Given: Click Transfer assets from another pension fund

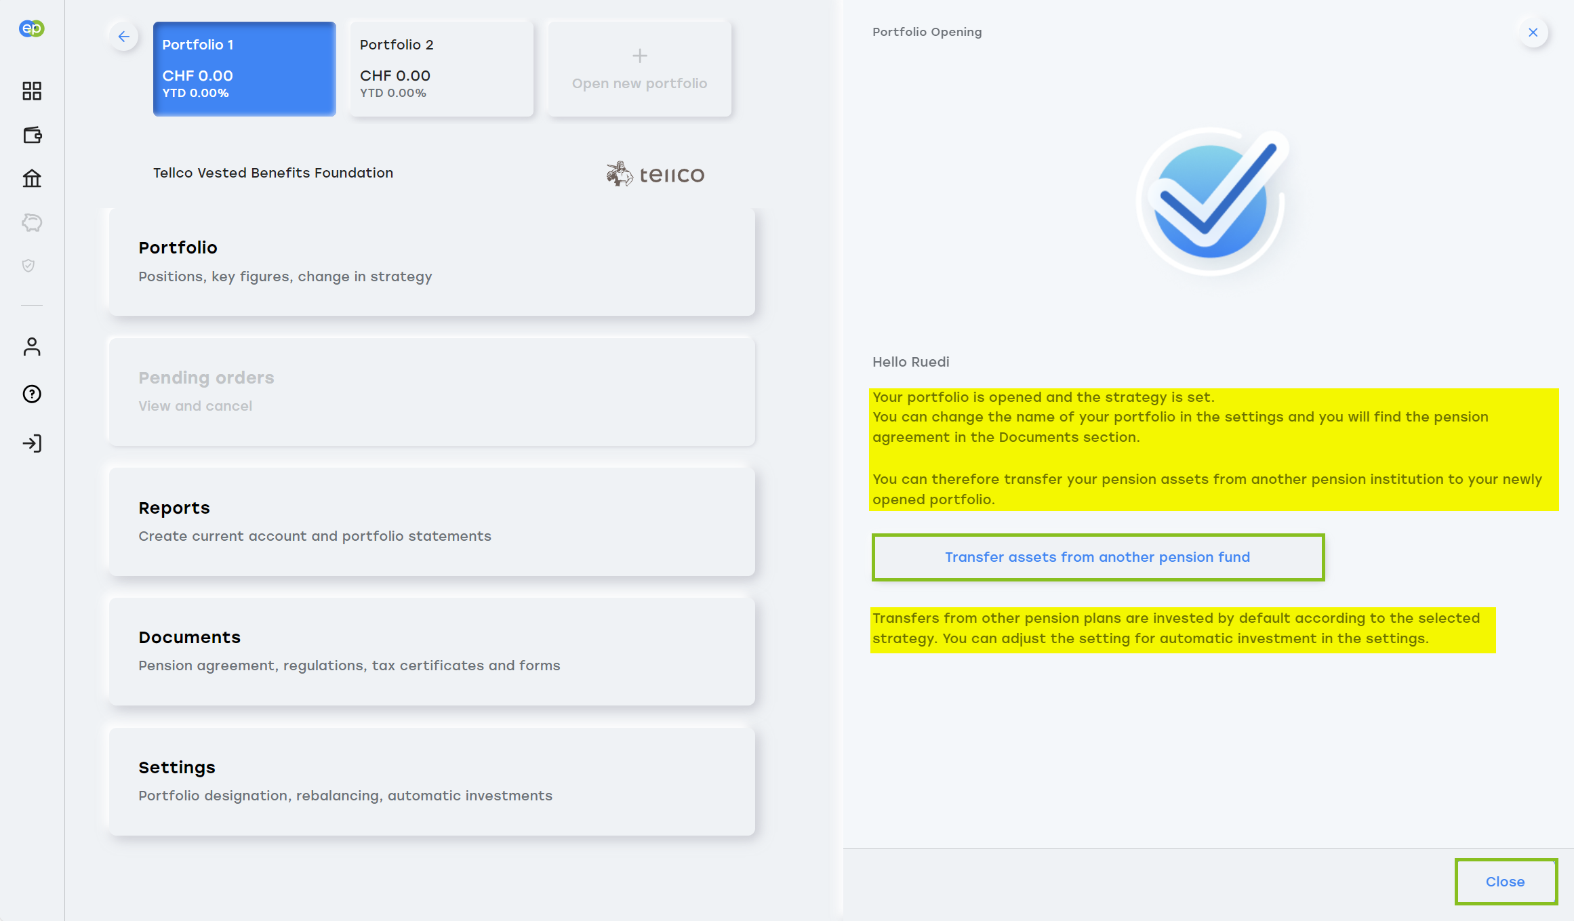Looking at the screenshot, I should (1097, 557).
